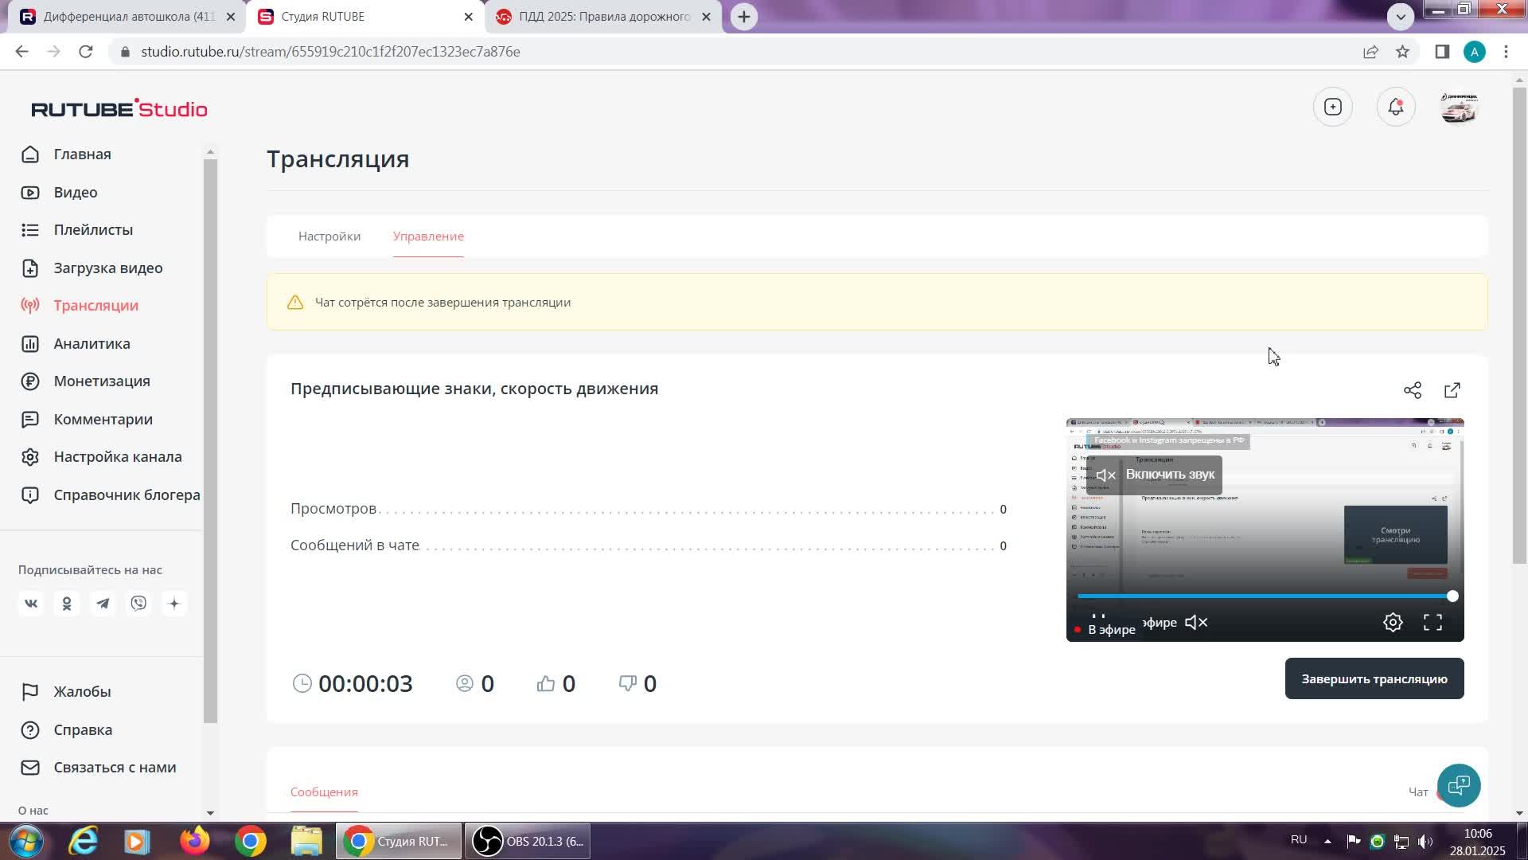This screenshot has width=1528, height=860.
Task: Expand Chrome tab search dropdown
Action: (x=1400, y=16)
